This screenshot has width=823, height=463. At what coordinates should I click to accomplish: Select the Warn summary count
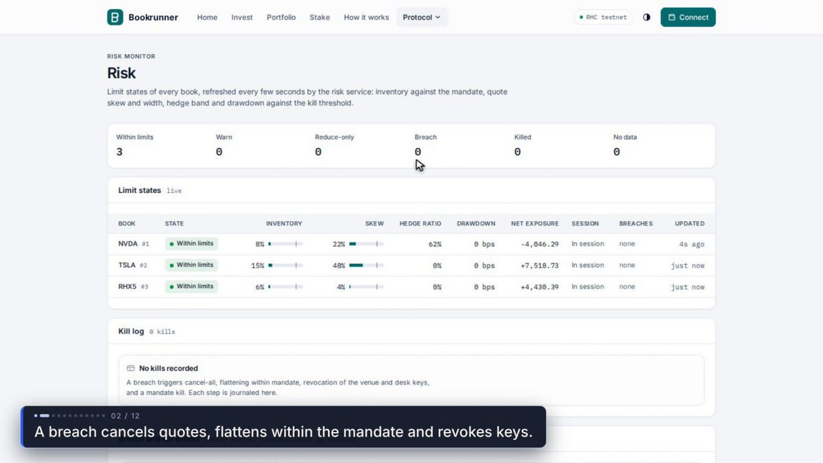(219, 152)
